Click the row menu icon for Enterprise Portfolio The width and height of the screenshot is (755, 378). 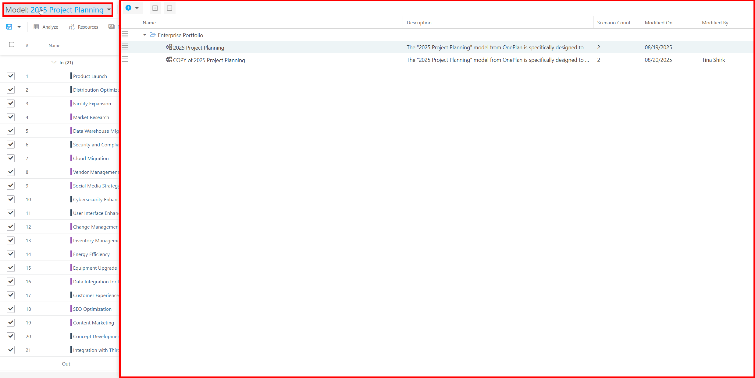[125, 35]
